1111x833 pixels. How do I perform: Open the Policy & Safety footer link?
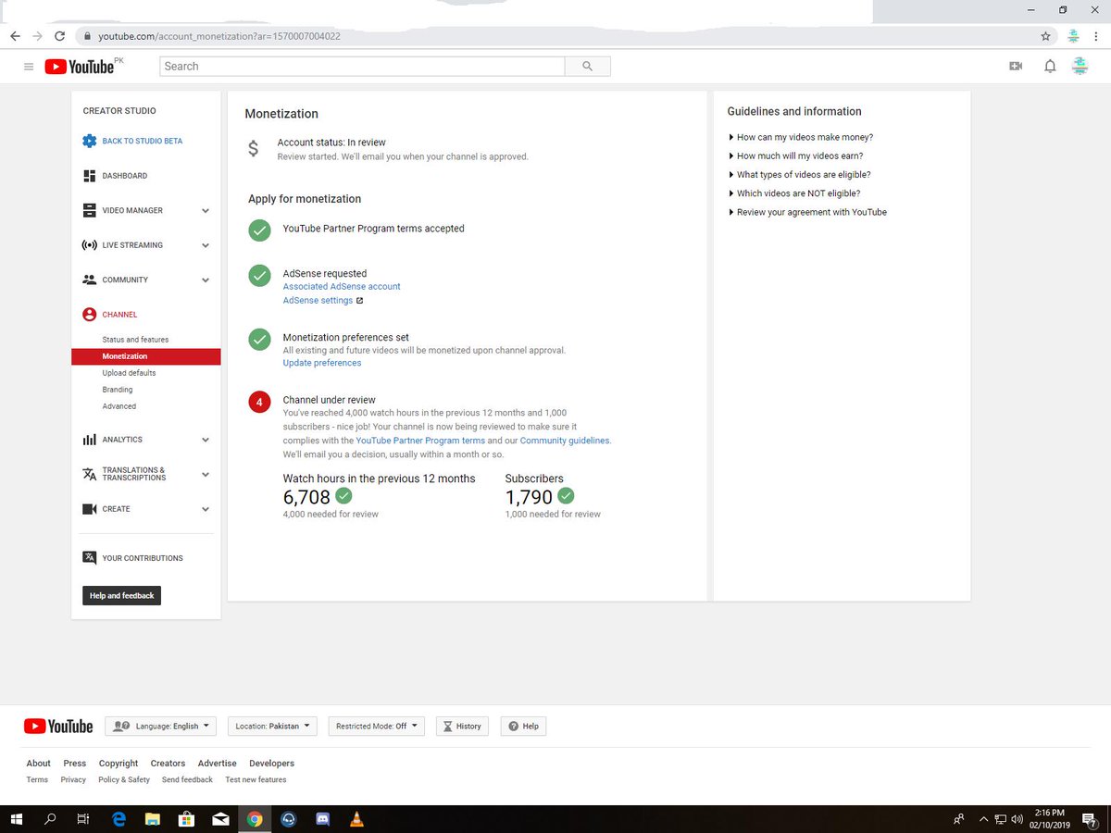(x=124, y=780)
